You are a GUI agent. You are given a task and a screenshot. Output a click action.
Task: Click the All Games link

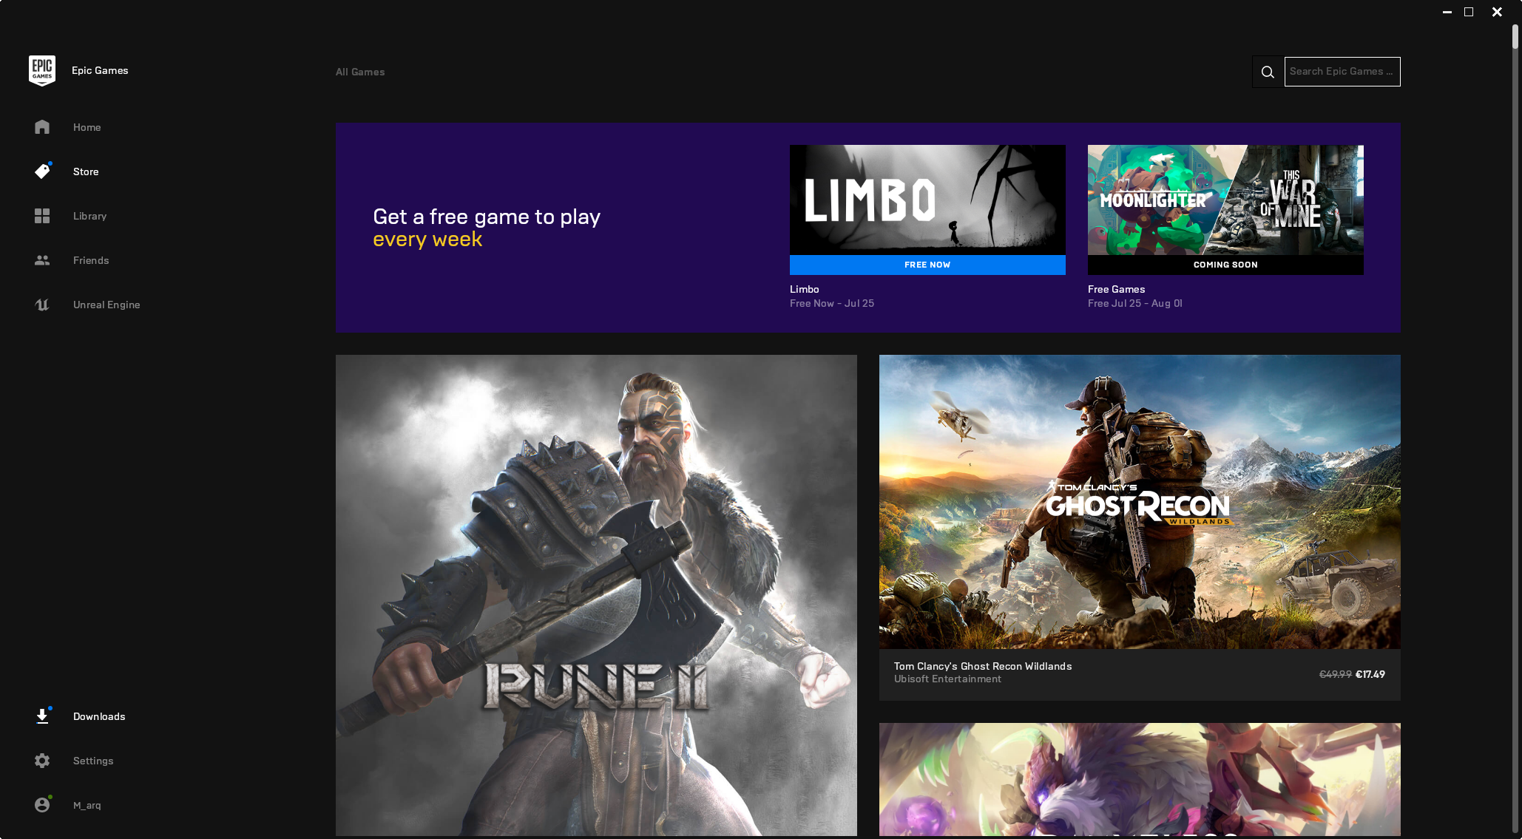tap(360, 72)
